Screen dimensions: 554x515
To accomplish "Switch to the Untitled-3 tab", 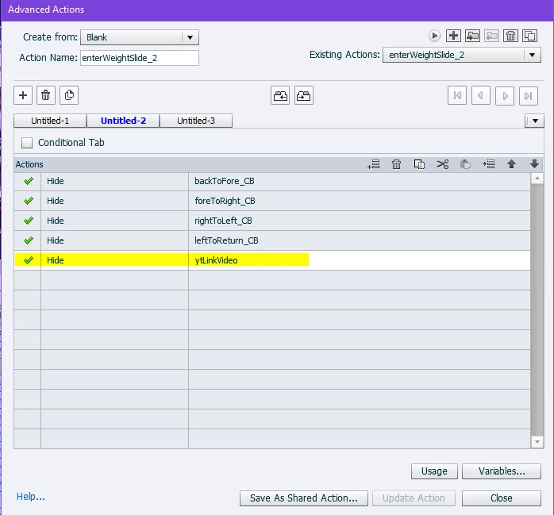I will (x=196, y=121).
